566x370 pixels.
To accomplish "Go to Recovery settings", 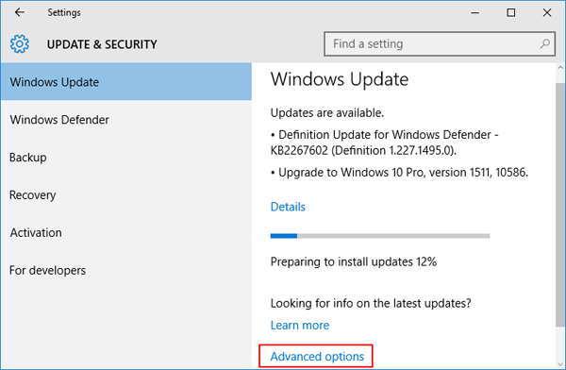I will pyautogui.click(x=126, y=194).
